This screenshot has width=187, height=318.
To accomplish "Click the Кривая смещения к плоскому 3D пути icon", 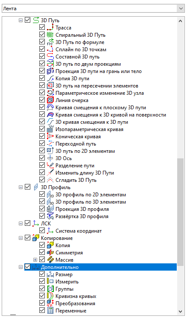I will tap(50, 108).
